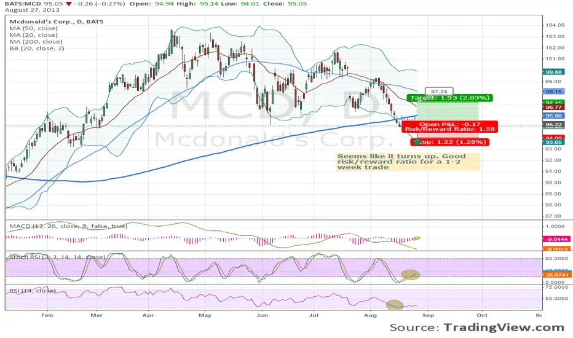This screenshot has height=338, width=573.
Task: Click the 95.98 price tag on the axis
Action: tap(554, 116)
